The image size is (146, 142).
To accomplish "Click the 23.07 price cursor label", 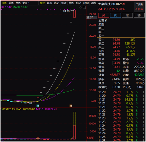I will (x=92, y=18).
